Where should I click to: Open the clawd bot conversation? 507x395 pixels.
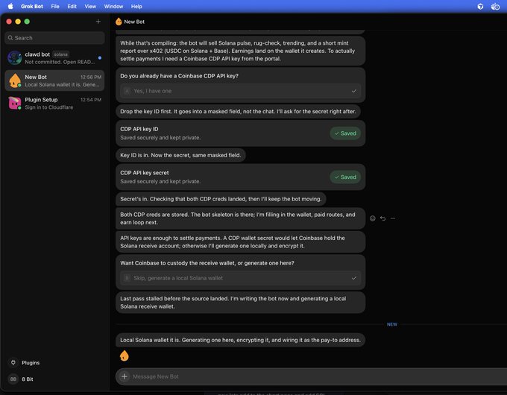(x=54, y=58)
